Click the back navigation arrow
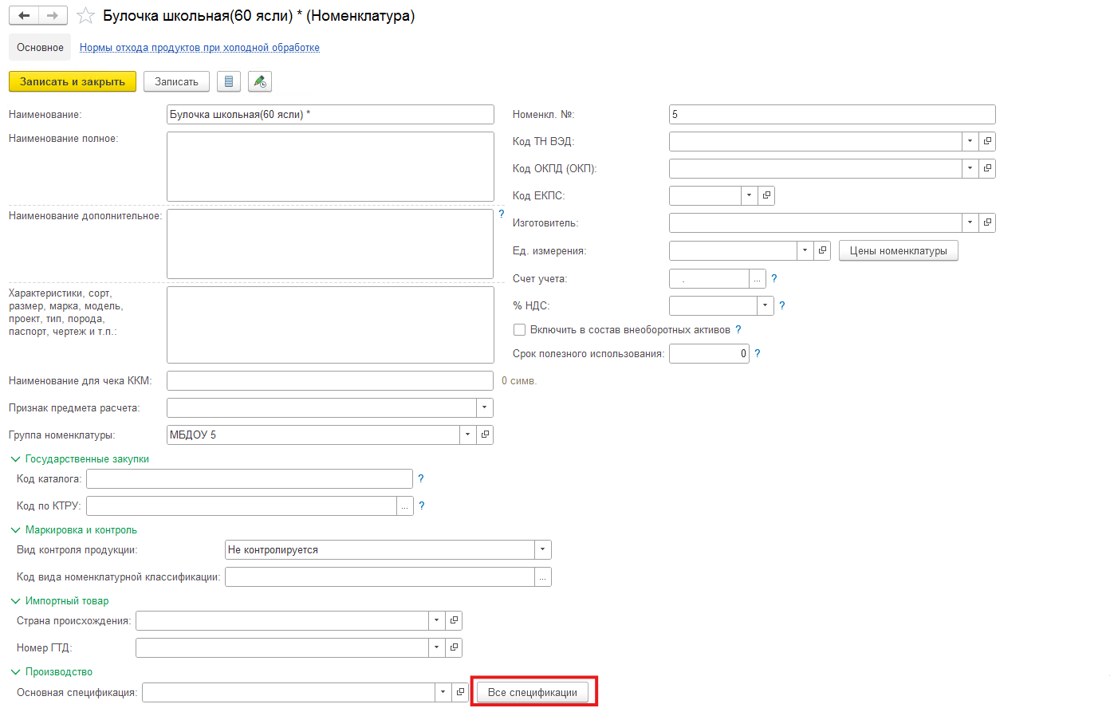Screen dimensions: 1110x708 (24, 16)
